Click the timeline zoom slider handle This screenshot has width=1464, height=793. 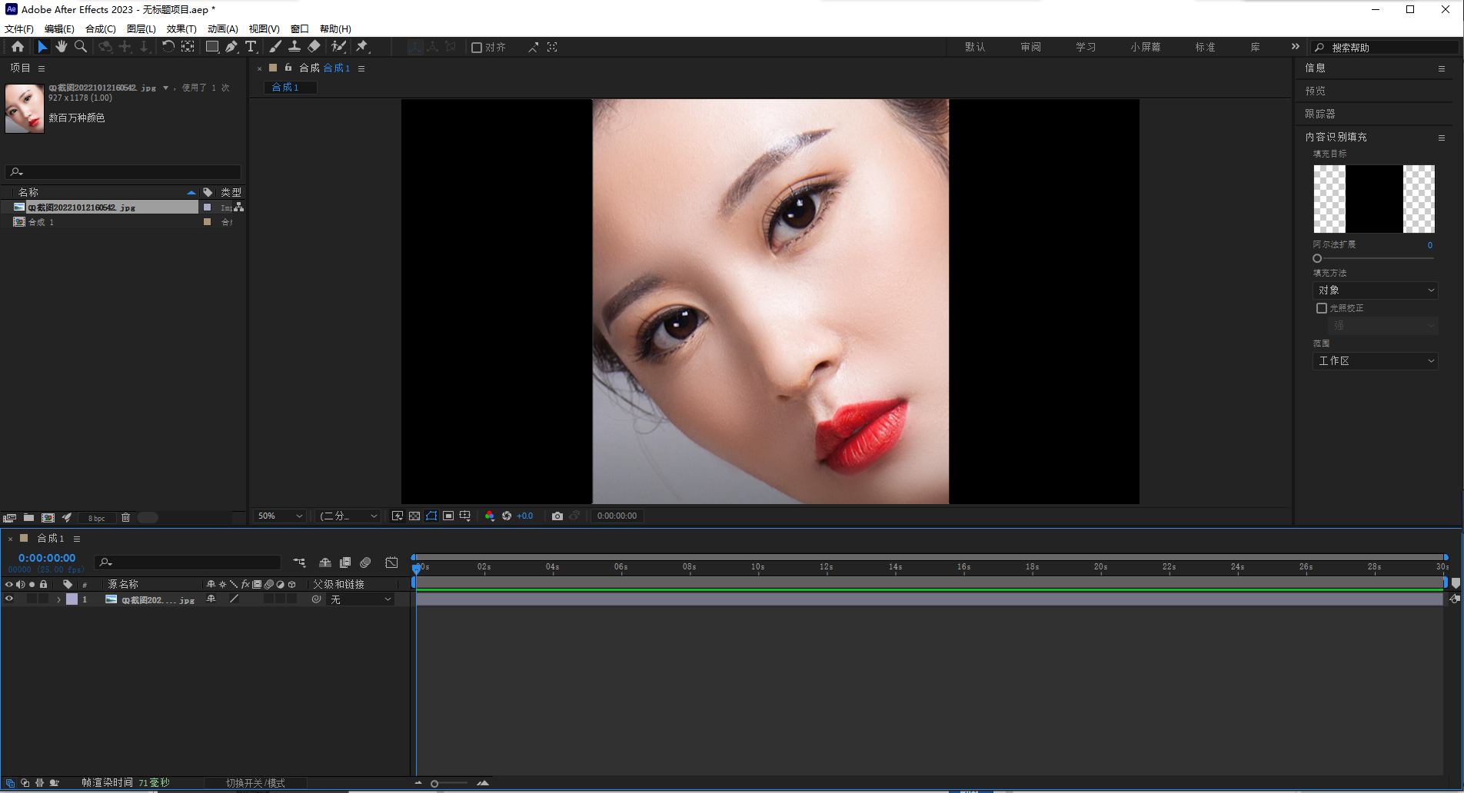pyautogui.click(x=434, y=784)
